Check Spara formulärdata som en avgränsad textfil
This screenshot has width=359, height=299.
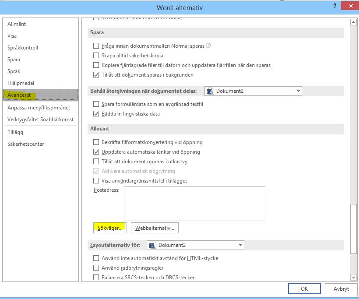(x=96, y=104)
